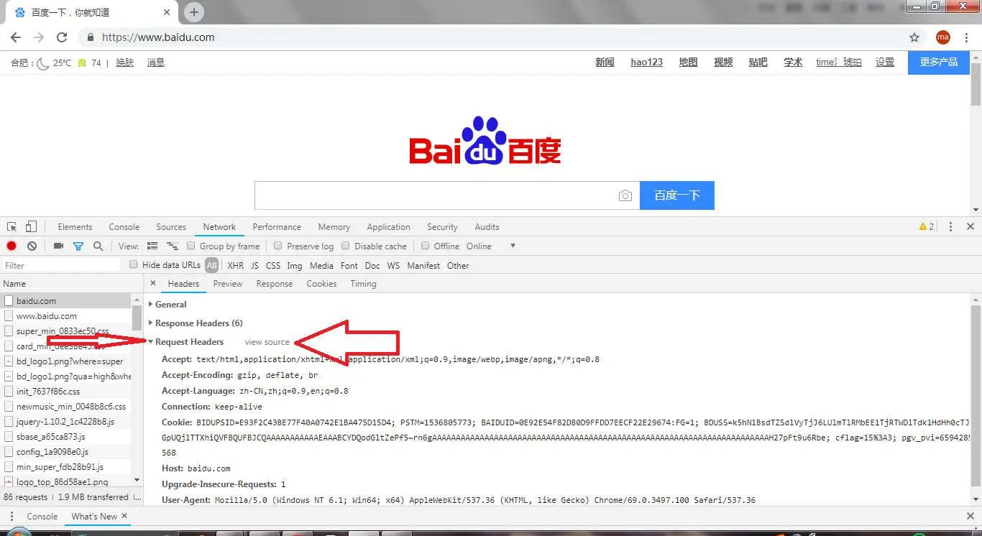Filter requests by Img type
The image size is (982, 536).
coord(295,266)
